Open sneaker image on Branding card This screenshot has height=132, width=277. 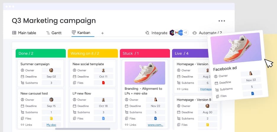click(x=145, y=73)
